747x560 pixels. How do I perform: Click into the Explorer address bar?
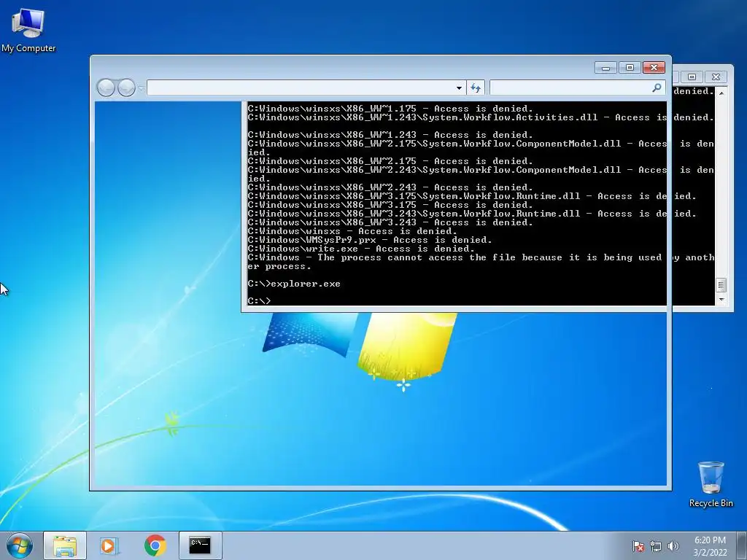[x=301, y=87]
